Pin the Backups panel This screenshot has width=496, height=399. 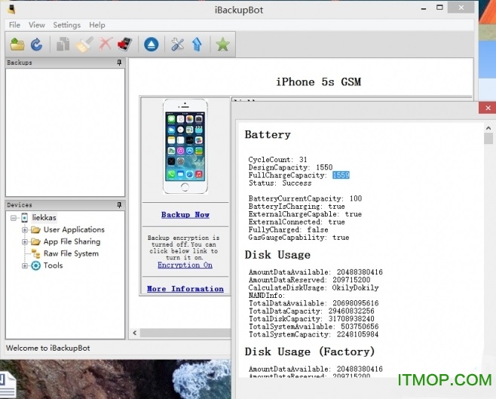119,63
